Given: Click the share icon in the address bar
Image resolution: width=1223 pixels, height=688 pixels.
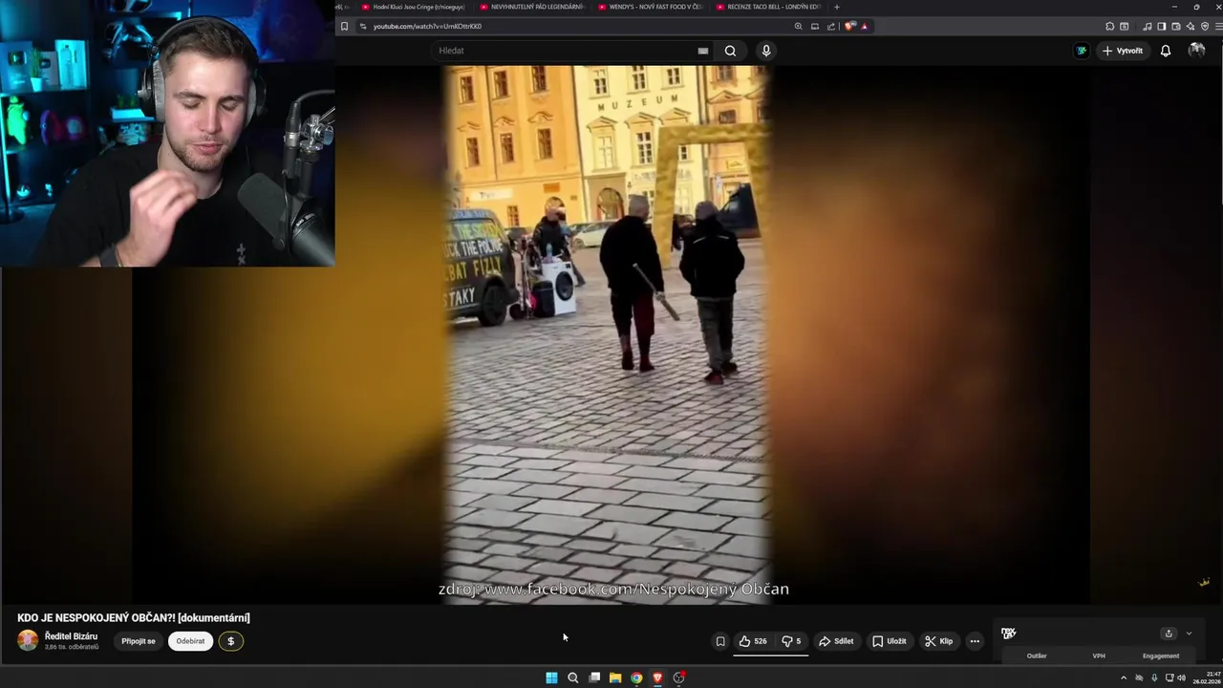Looking at the screenshot, I should (x=831, y=27).
